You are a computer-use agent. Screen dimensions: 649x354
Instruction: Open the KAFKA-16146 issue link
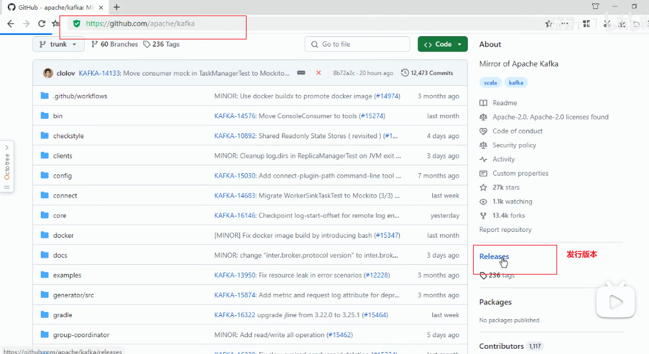235,216
